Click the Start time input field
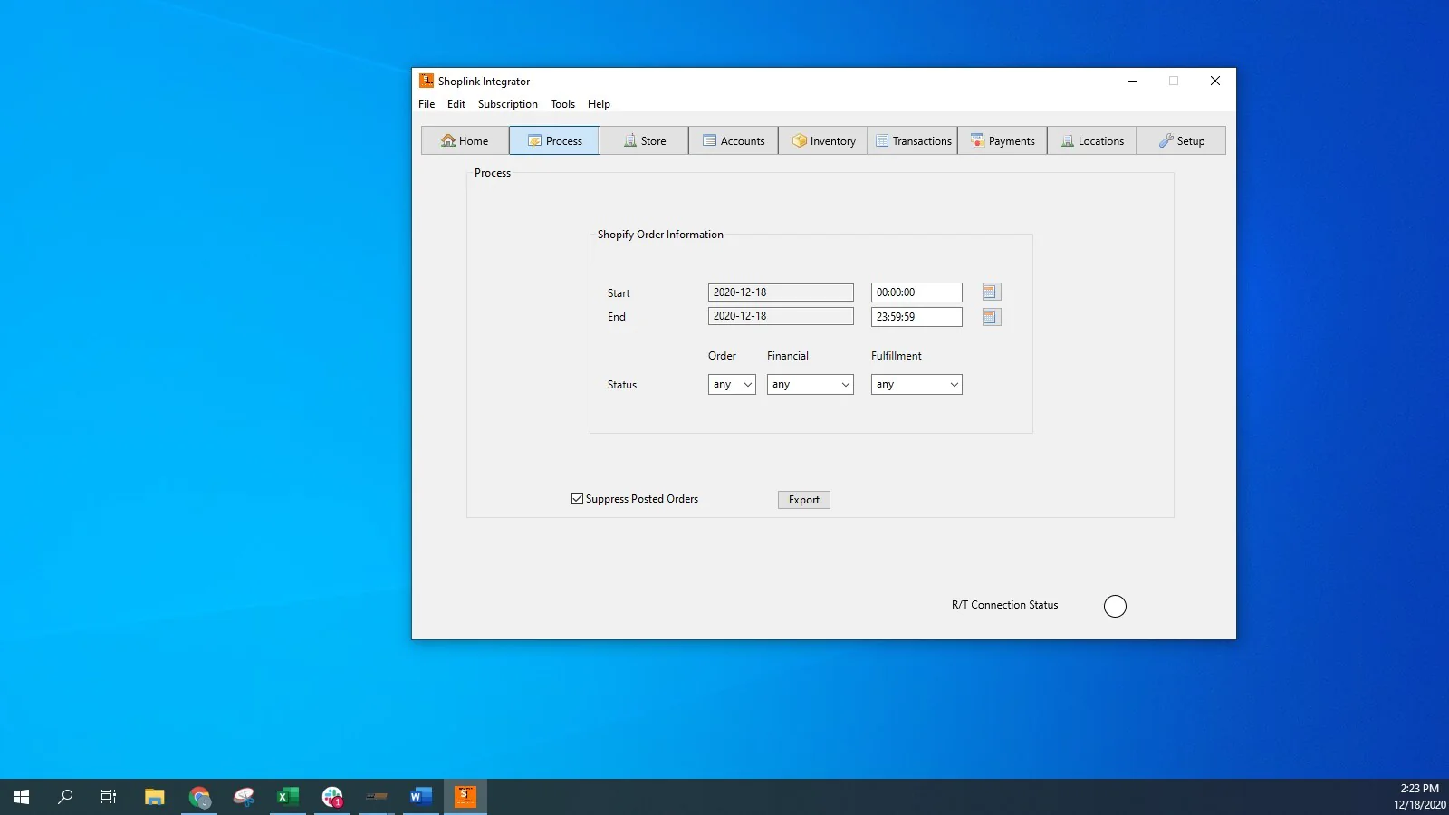Image resolution: width=1449 pixels, height=815 pixels. [x=916, y=292]
